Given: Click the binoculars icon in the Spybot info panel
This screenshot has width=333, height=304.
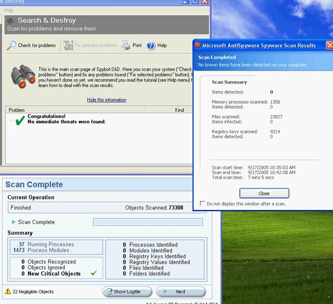Looking at the screenshot, I should tap(23, 76).
